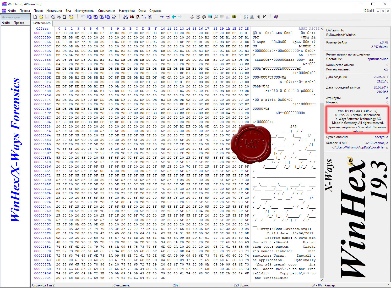Click offset row 00000528
Image resolution: width=391 pixels, height=288 pixels.
tap(42, 126)
